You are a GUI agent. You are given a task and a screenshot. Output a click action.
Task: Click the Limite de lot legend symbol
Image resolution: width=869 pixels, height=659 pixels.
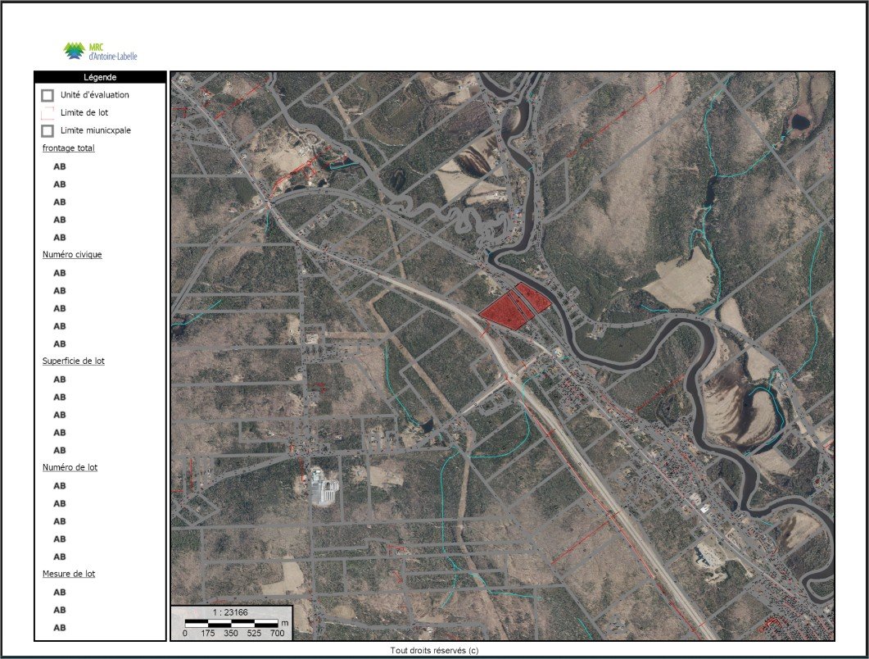point(48,112)
